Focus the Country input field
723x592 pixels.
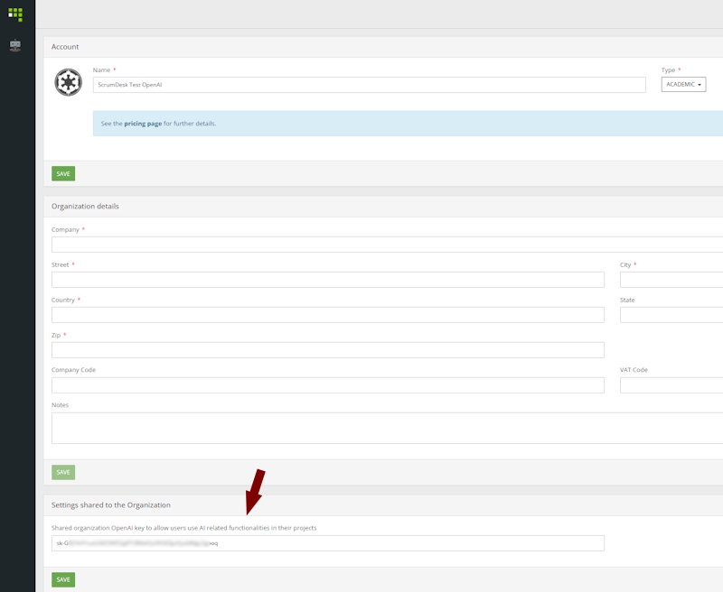(328, 315)
